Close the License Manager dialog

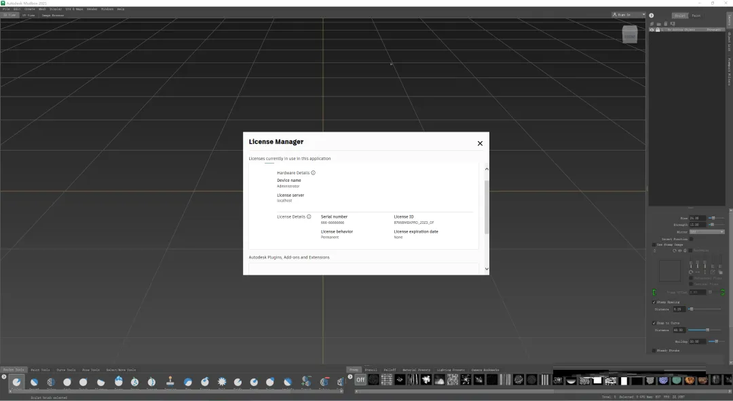tap(480, 143)
